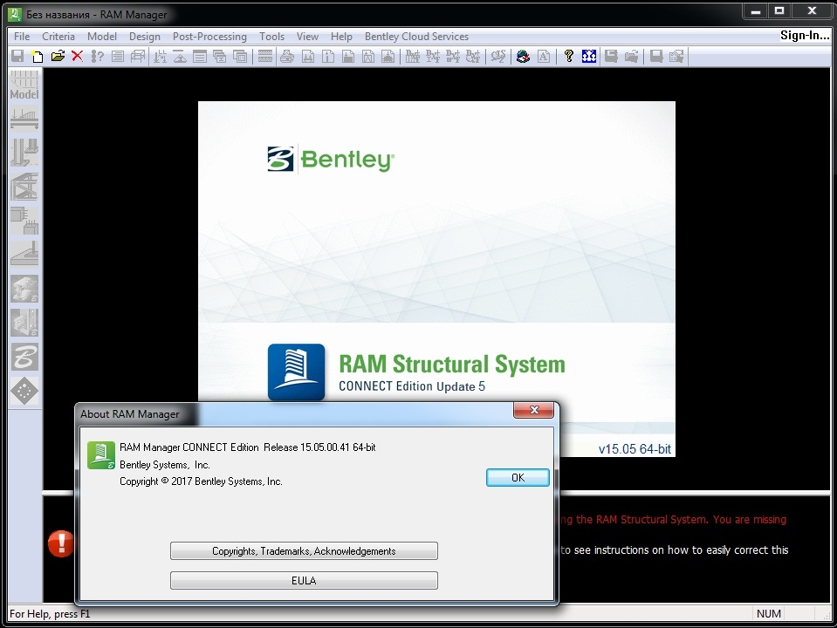Click the red X delete toolbar icon

[78, 56]
